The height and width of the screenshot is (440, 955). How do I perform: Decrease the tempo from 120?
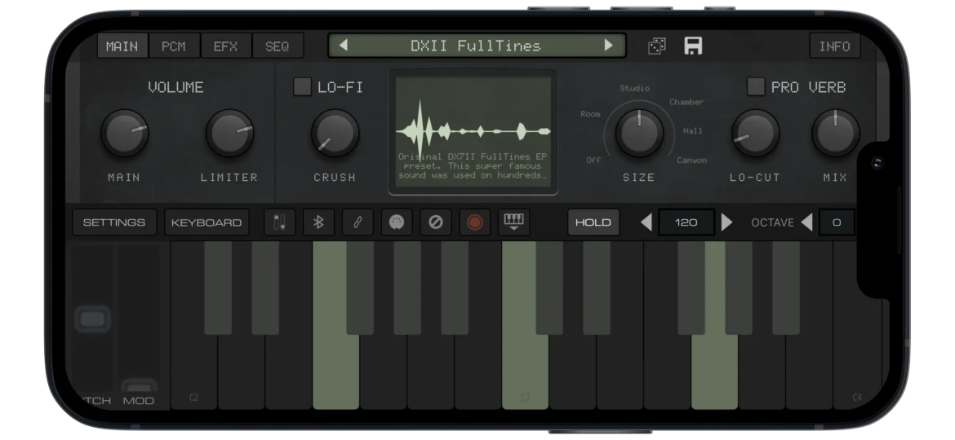click(x=646, y=222)
